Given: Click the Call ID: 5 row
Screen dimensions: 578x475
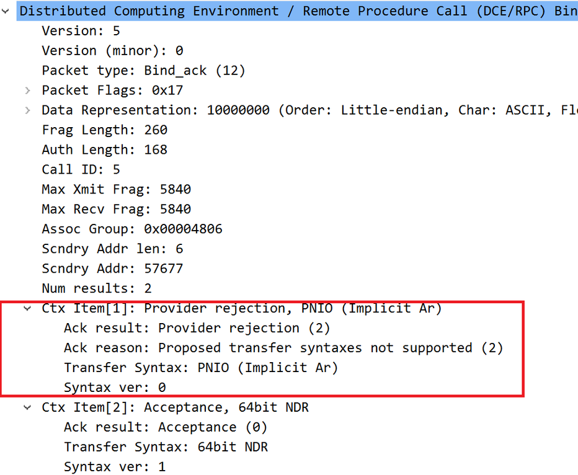Looking at the screenshot, I should pyautogui.click(x=81, y=170).
